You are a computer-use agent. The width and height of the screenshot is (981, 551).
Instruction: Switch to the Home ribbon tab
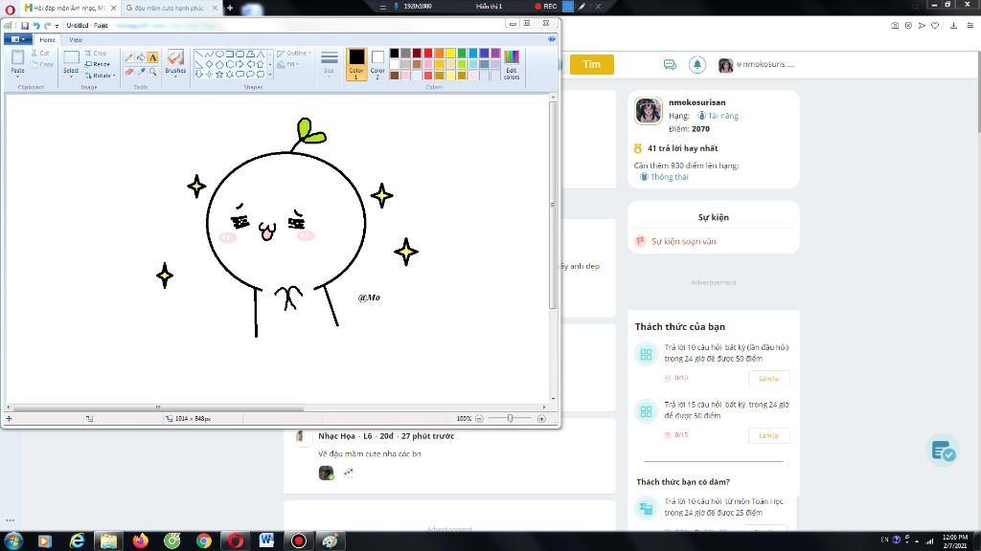[x=48, y=40]
